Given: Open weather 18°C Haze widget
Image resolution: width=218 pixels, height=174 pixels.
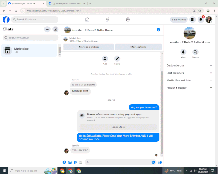Looking at the screenshot, I should pos(173,171).
